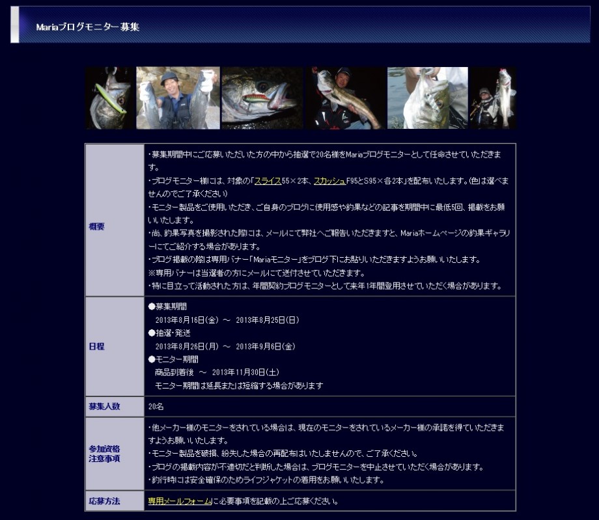Click the rightmost night angler photo

[493, 98]
